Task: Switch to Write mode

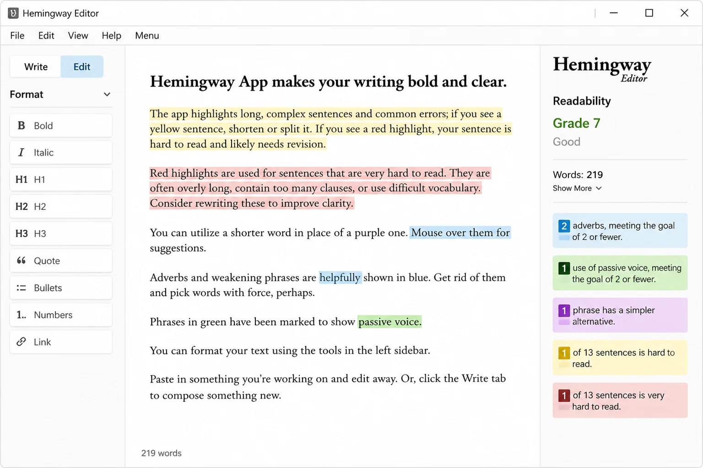Action: click(36, 67)
